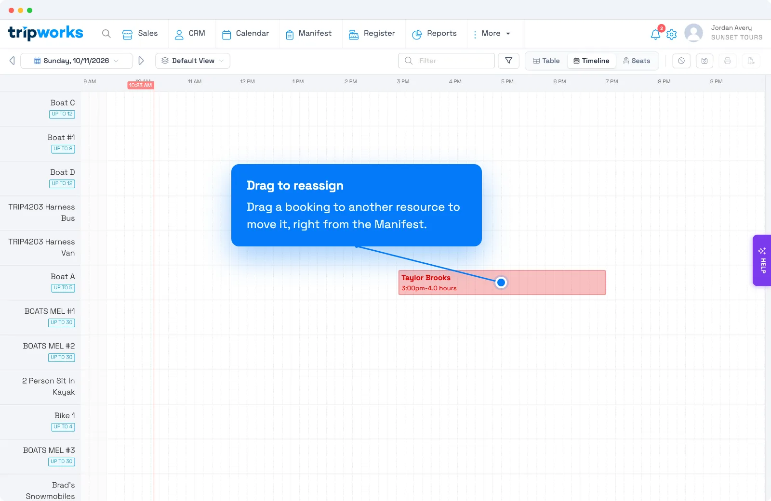Click the circle-slash block icon button
Image resolution: width=771 pixels, height=501 pixels.
point(681,61)
